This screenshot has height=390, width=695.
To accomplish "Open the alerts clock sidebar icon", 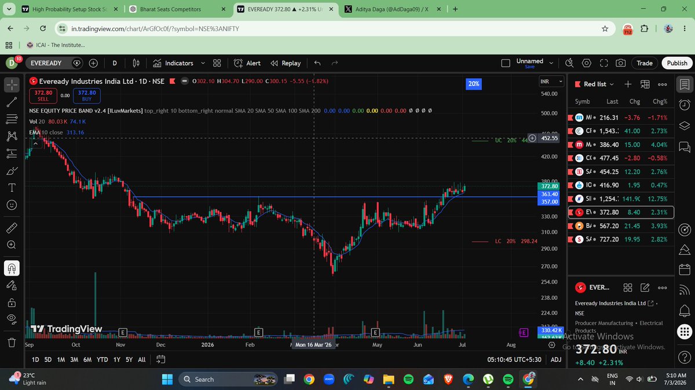I will tap(685, 105).
